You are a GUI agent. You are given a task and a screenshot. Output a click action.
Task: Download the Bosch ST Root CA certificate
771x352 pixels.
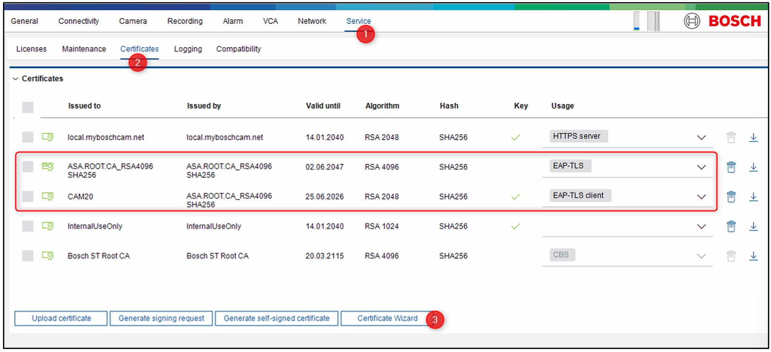tap(753, 256)
